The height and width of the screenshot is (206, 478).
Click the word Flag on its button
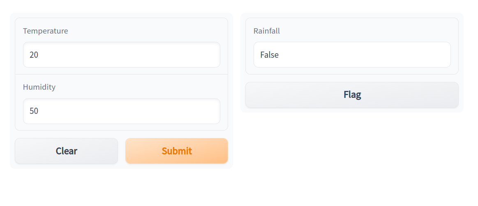[x=352, y=95]
